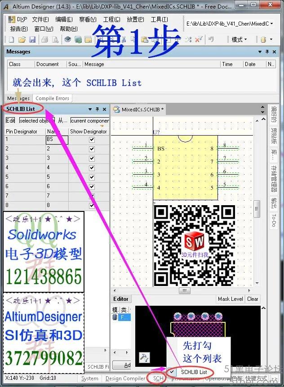Toggle Show Designator checkbox for pin 6

point(92,187)
